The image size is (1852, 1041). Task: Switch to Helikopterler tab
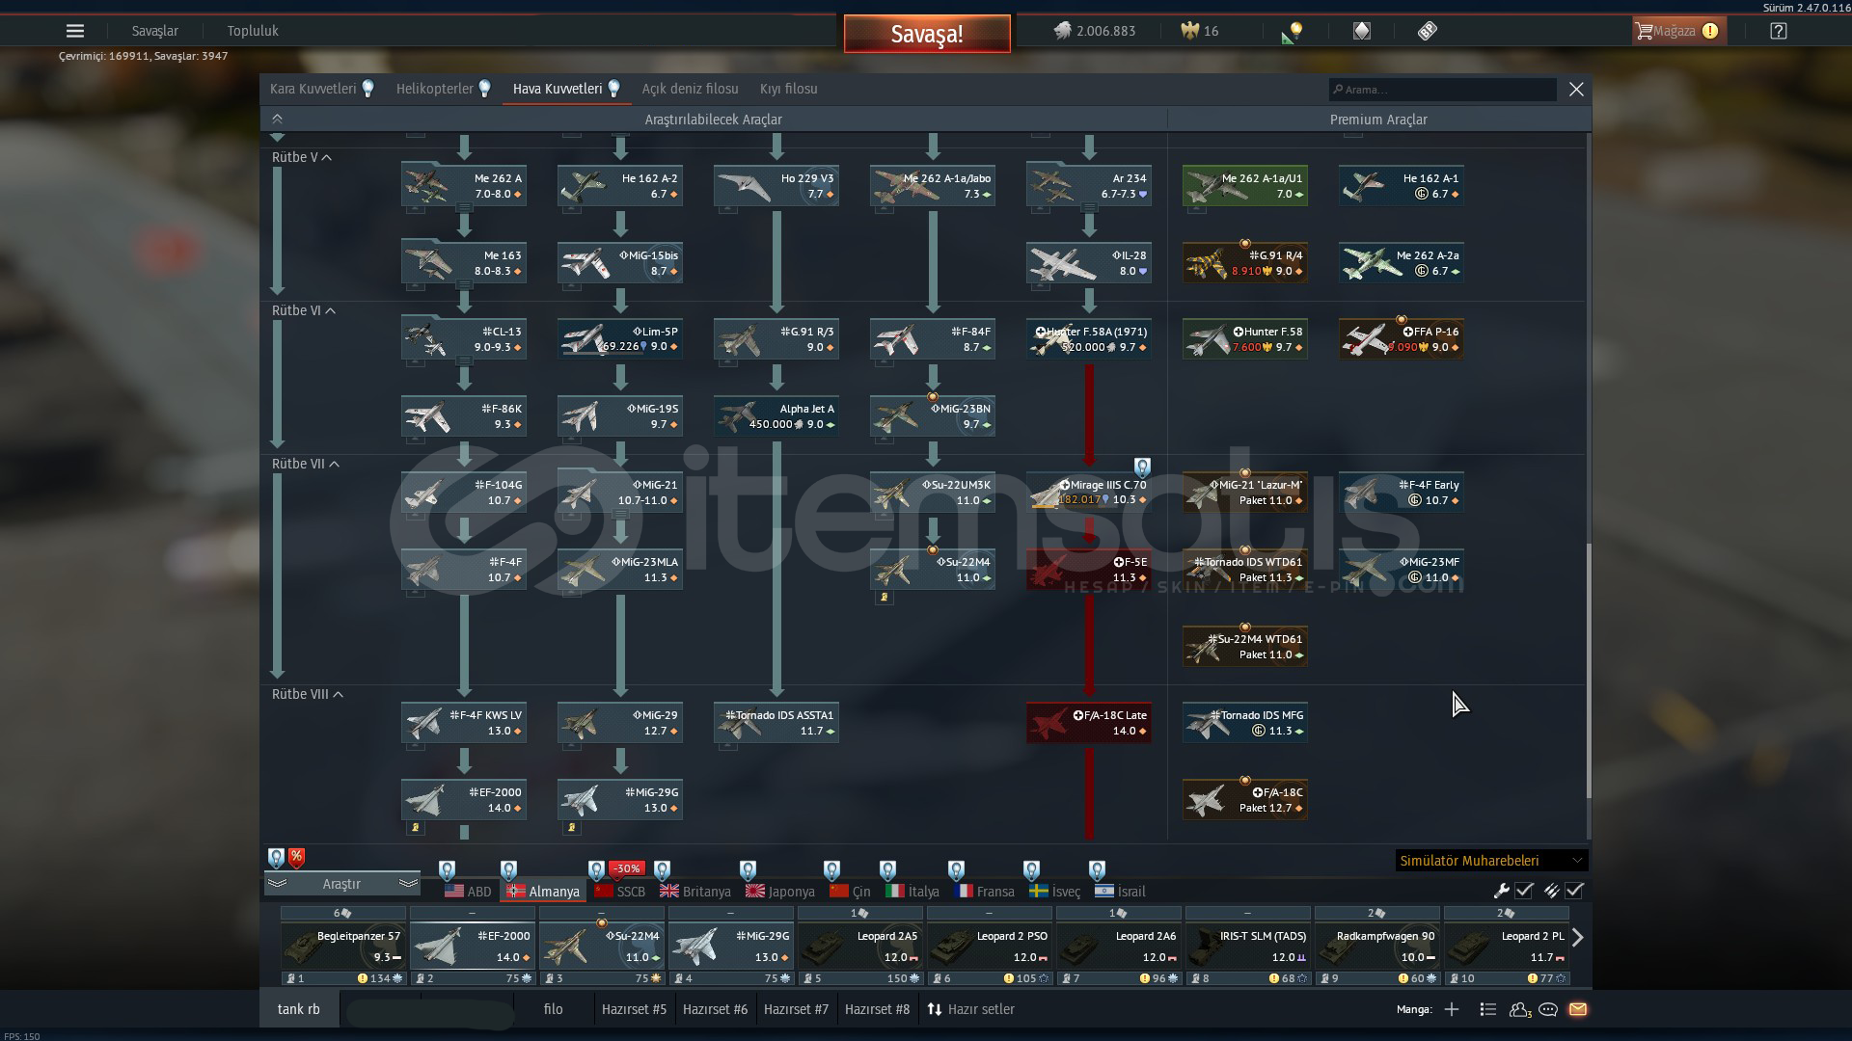tap(444, 89)
